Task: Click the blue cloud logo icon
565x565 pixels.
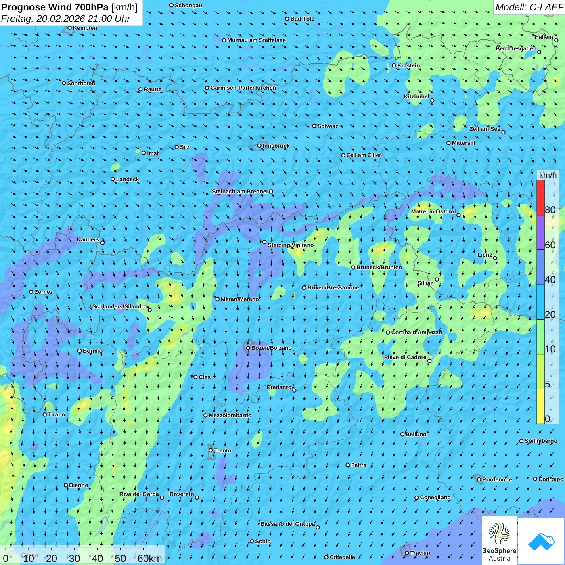Action: point(541,541)
